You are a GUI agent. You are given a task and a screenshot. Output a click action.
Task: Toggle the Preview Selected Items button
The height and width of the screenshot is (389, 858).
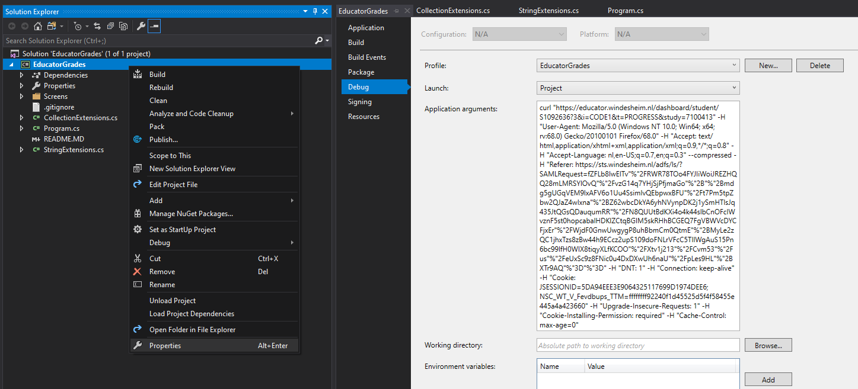click(x=154, y=26)
